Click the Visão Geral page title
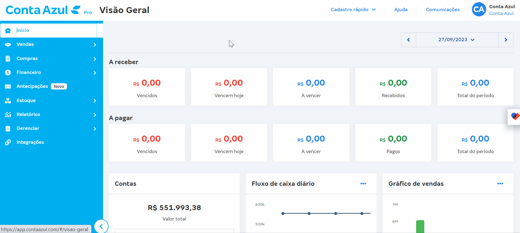Viewport: 520px width, 233px height. point(124,10)
